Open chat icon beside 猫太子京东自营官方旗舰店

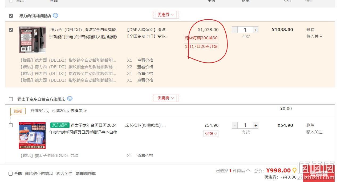70,99
